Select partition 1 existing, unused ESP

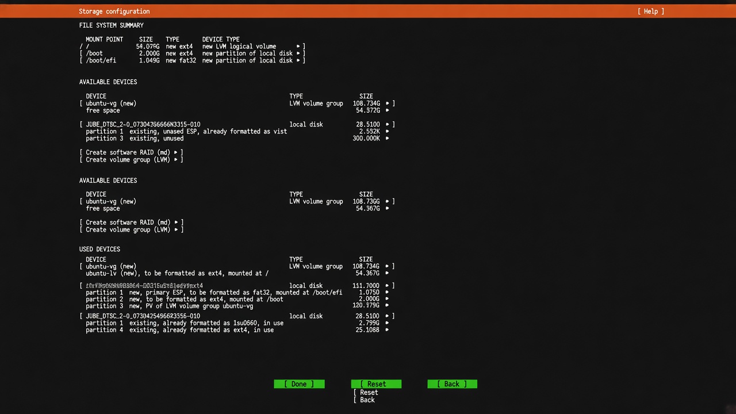(237, 131)
